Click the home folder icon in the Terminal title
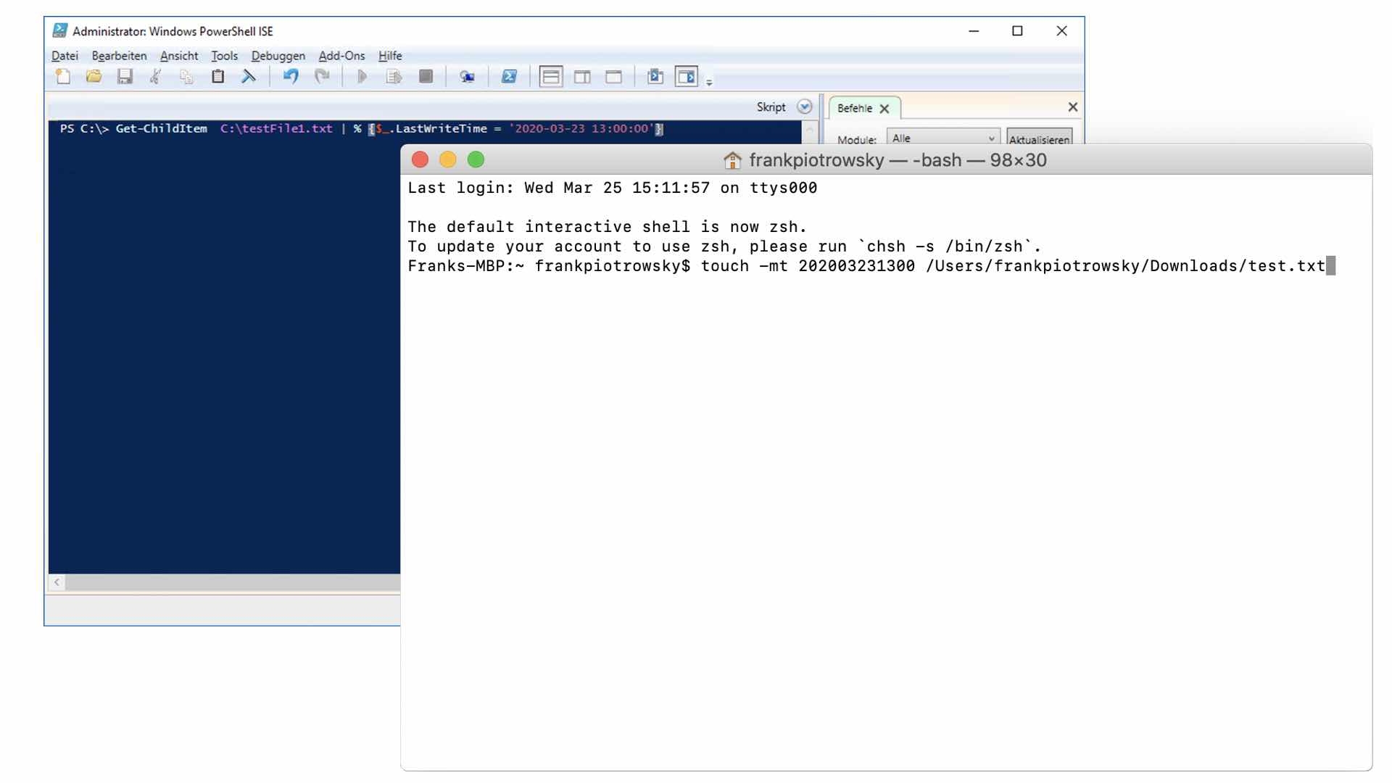Image resolution: width=1392 pixels, height=783 pixels. [732, 160]
